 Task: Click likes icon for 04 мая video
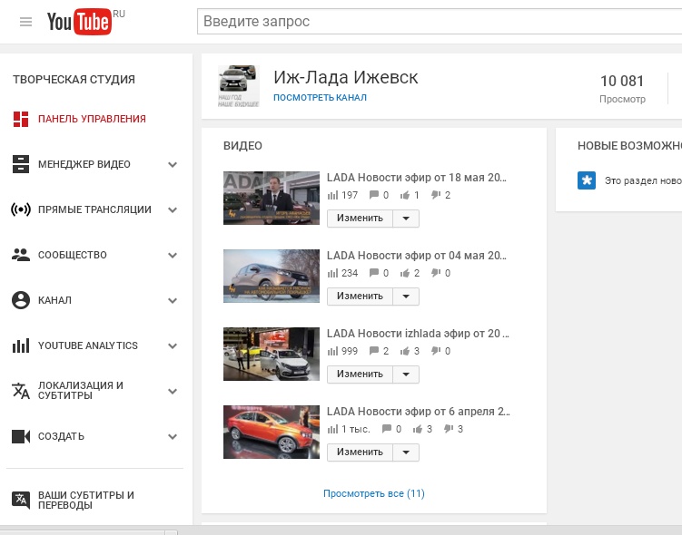pyautogui.click(x=405, y=273)
